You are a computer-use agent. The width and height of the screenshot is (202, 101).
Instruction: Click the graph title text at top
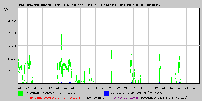pos(89,5)
